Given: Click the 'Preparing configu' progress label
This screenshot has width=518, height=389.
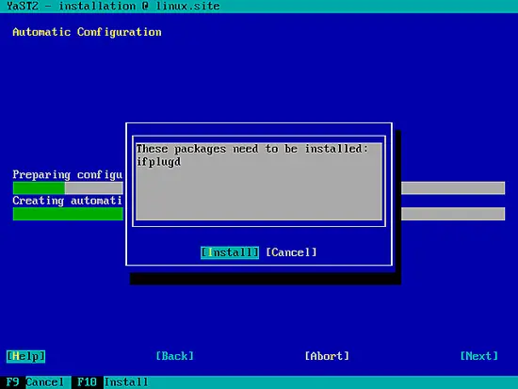Looking at the screenshot, I should point(68,175).
